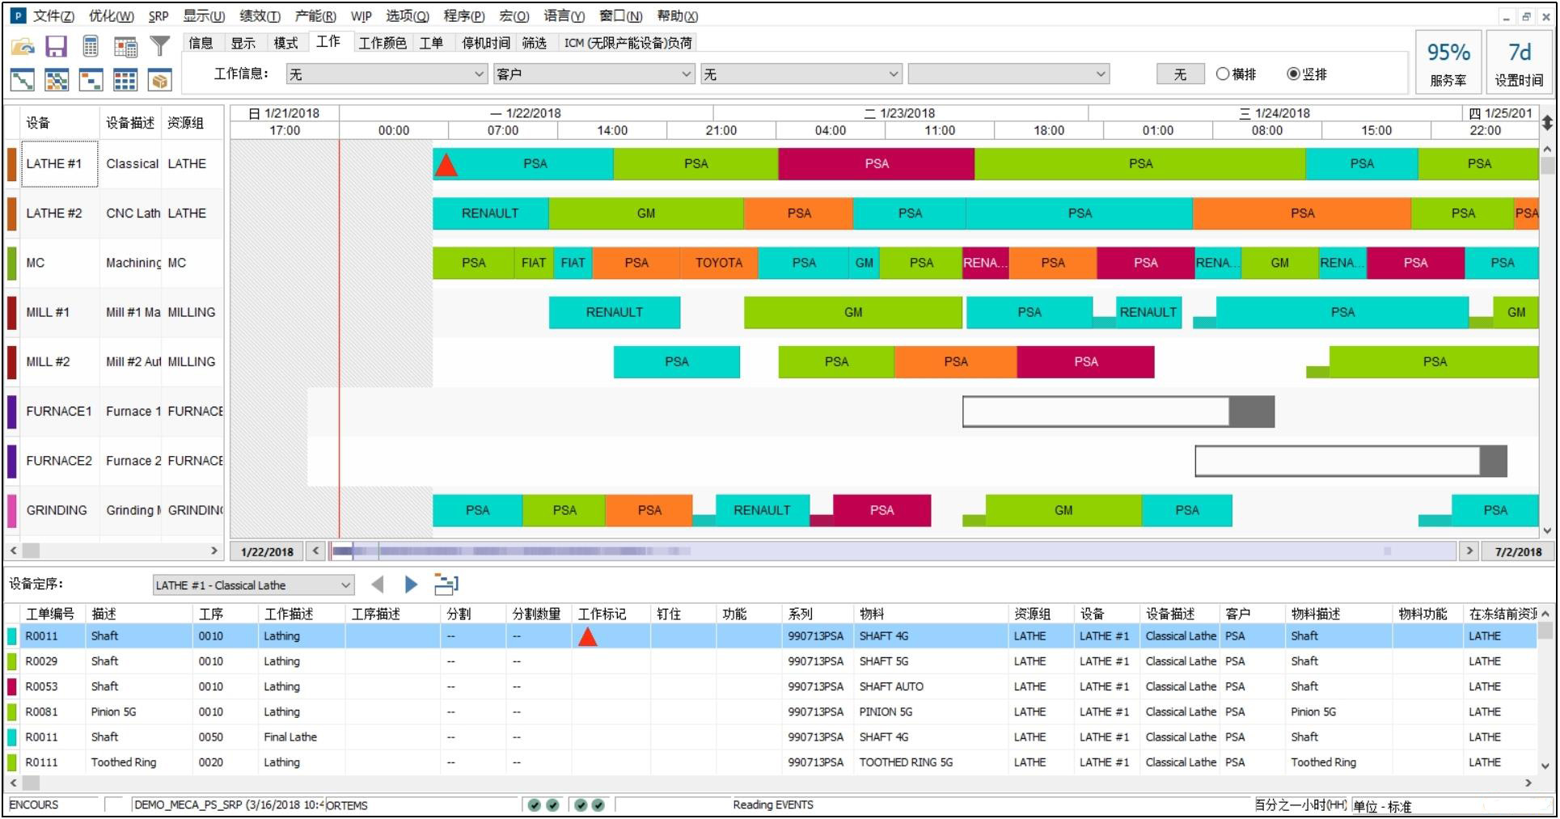Go to next equipment with blue right arrow
The width and height of the screenshot is (1560, 819).
coord(411,585)
